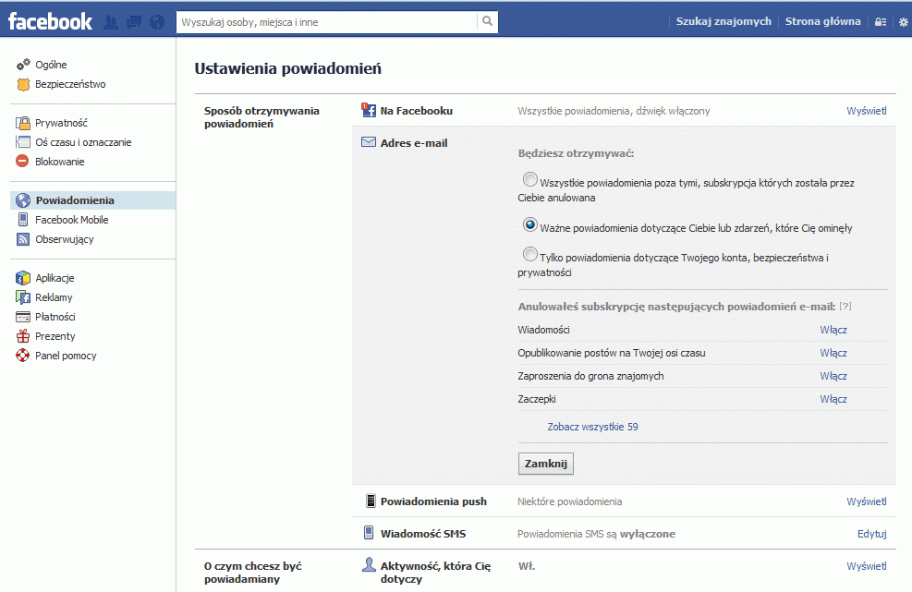Open Aplikacje settings
The width and height of the screenshot is (912, 592).
(x=55, y=278)
